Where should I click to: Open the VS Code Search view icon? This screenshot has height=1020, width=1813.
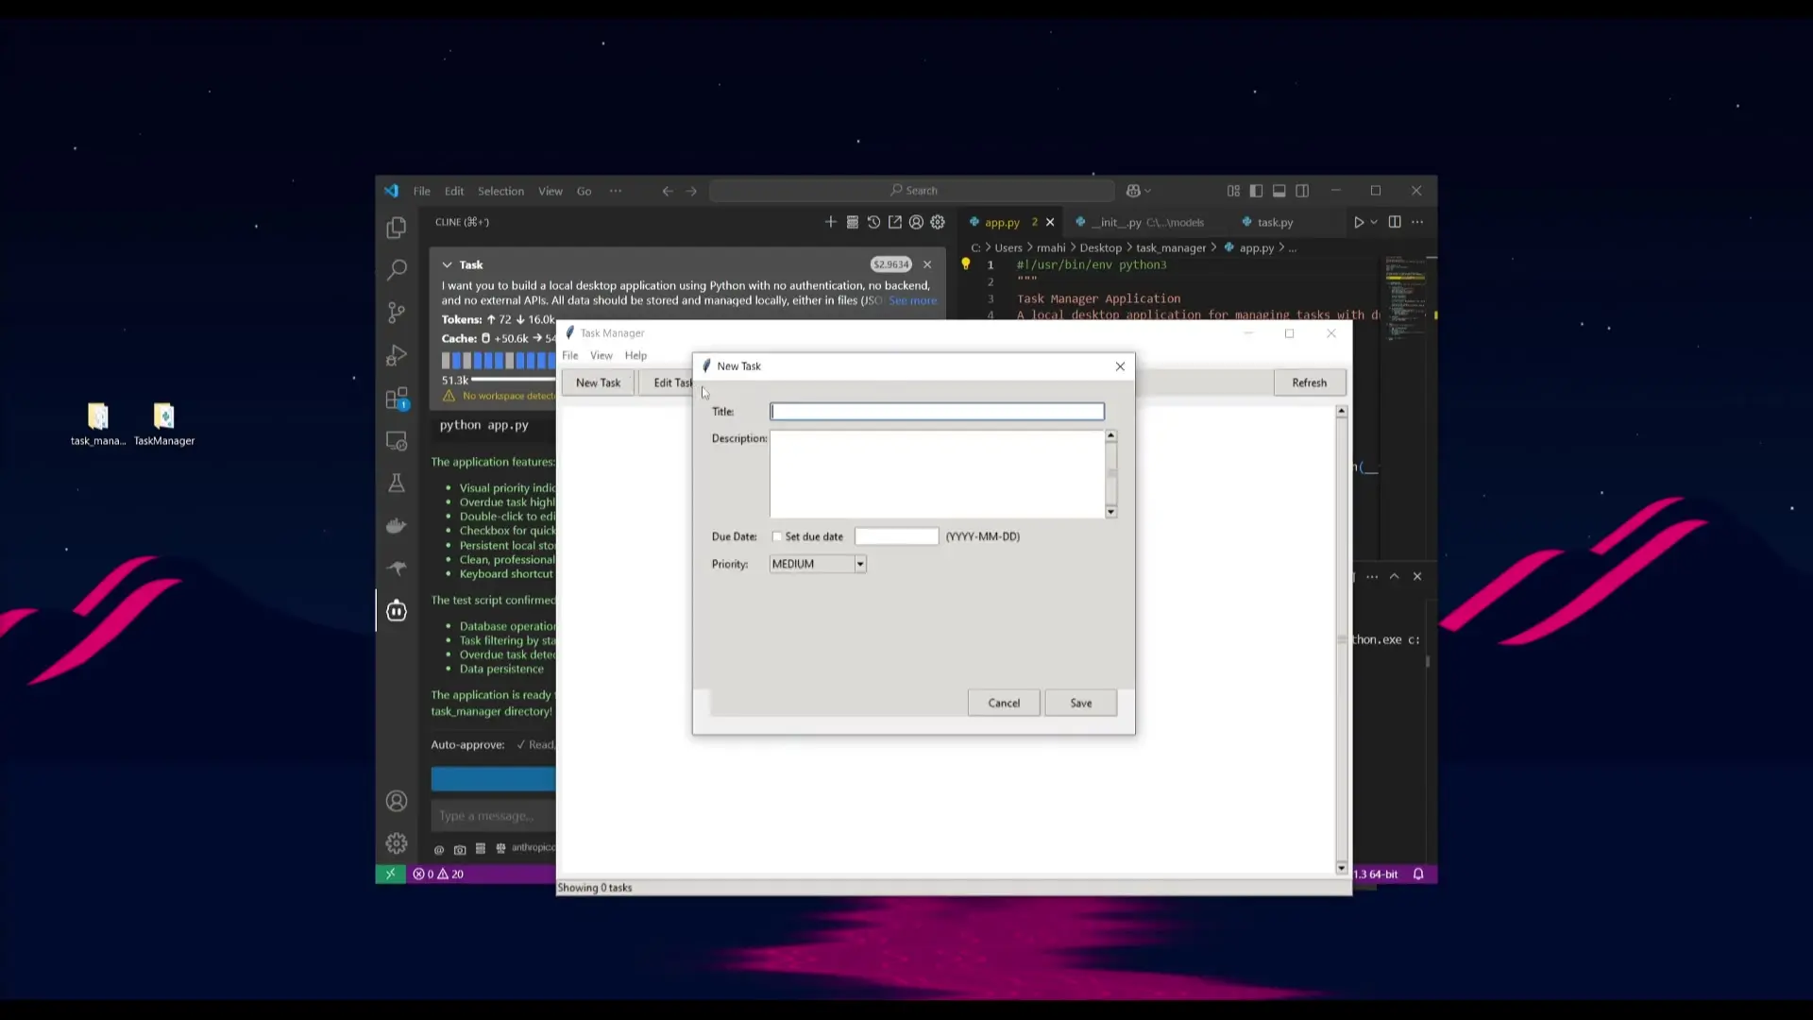point(397,270)
